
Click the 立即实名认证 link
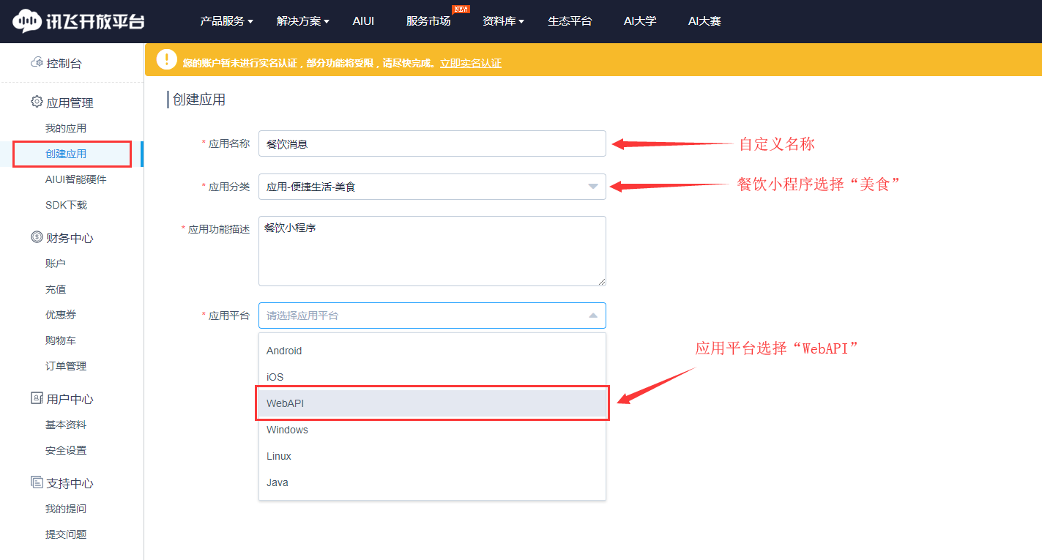[x=471, y=64]
